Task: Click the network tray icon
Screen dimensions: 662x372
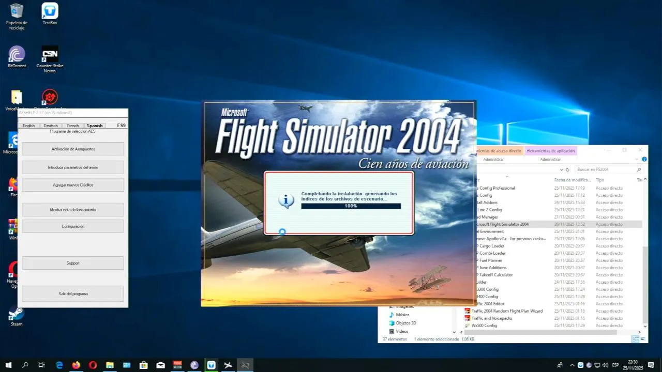Action: coord(596,365)
